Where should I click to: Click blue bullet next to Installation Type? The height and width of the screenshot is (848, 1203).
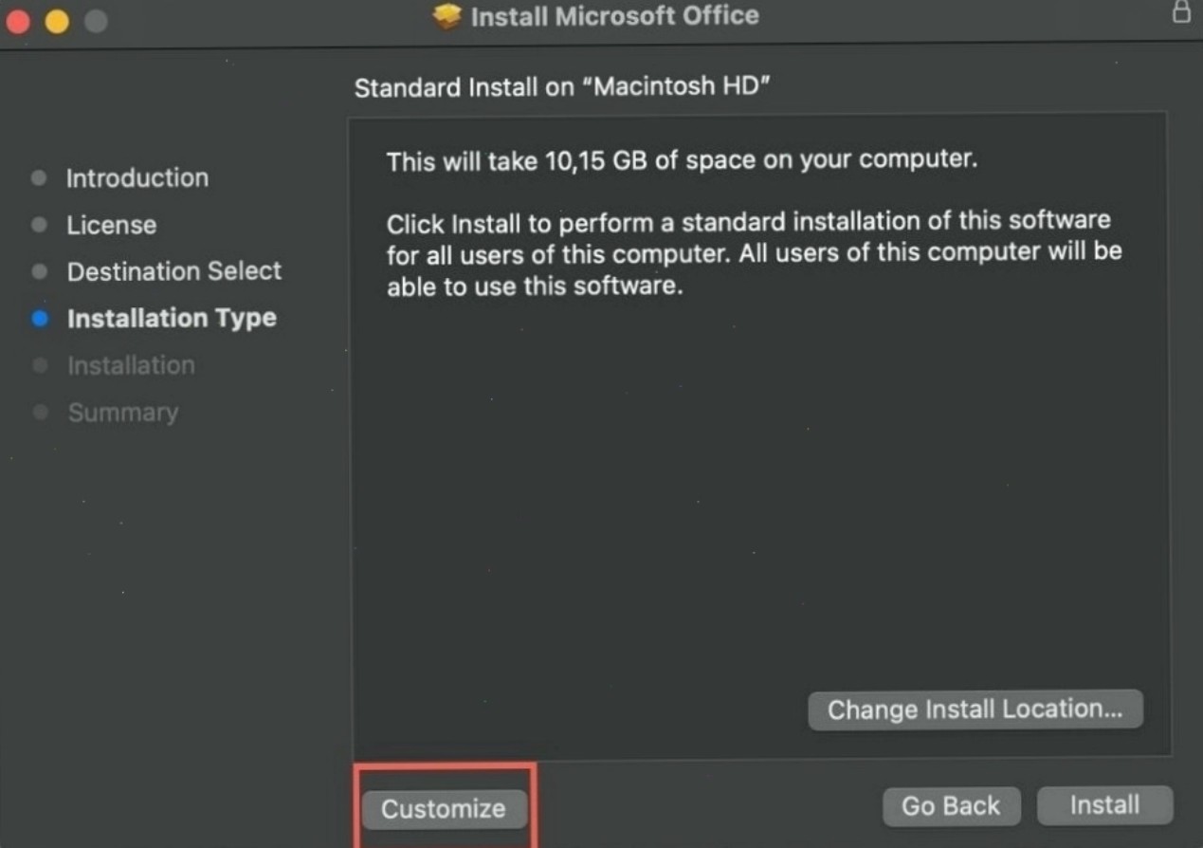[40, 319]
